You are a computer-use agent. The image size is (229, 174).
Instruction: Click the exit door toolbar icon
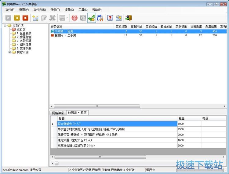[x=129, y=18]
